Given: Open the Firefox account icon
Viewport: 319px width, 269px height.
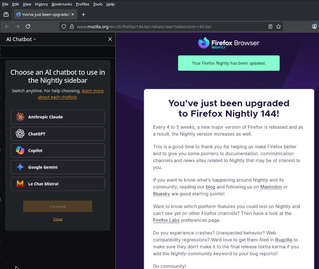Looking at the screenshot, I should pos(315,26).
